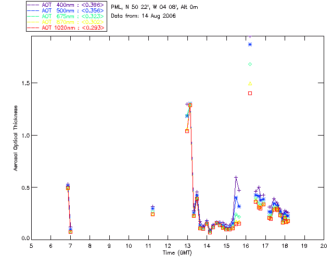Click the red square at the bottom near 7 GMT
333x266 pixels.
point(70,231)
